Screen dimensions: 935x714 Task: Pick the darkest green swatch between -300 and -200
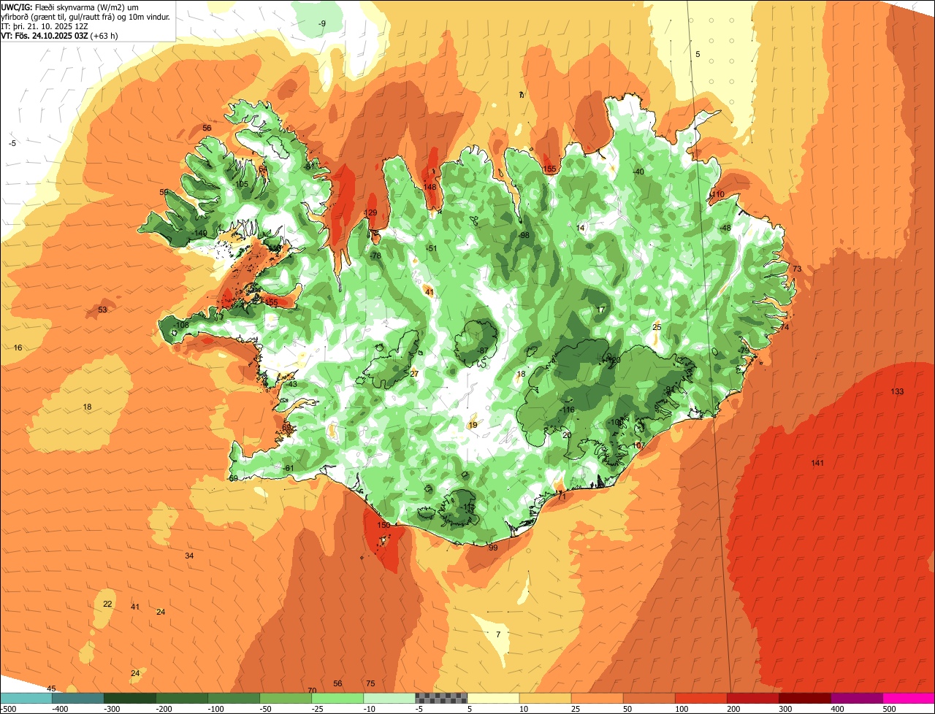(129, 699)
